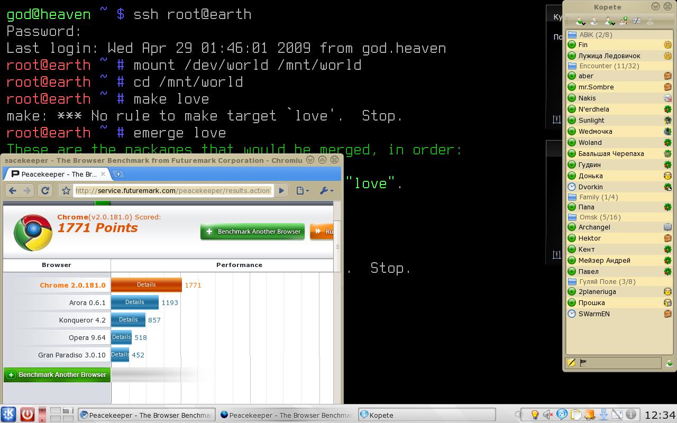The image size is (677, 423).
Task: Click Chromium address bar URL
Action: pos(173,190)
